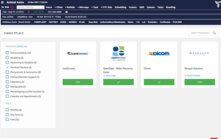221x139 pixels.
Task: Open the SMS menu
Action: coord(142,7)
